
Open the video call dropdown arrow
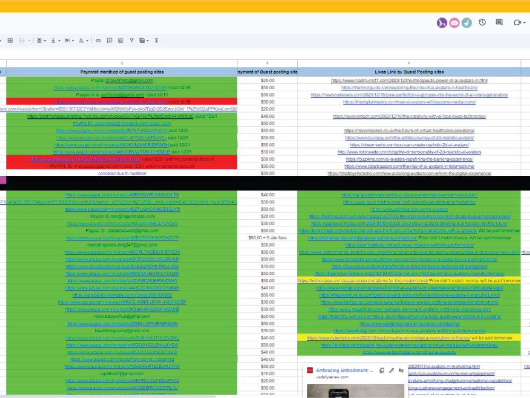525,23
